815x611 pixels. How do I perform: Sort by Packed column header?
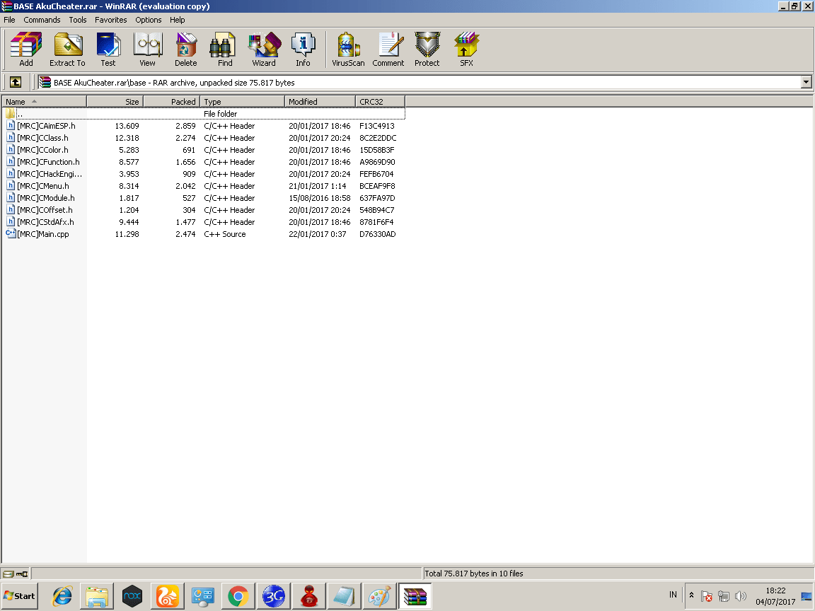click(x=171, y=101)
